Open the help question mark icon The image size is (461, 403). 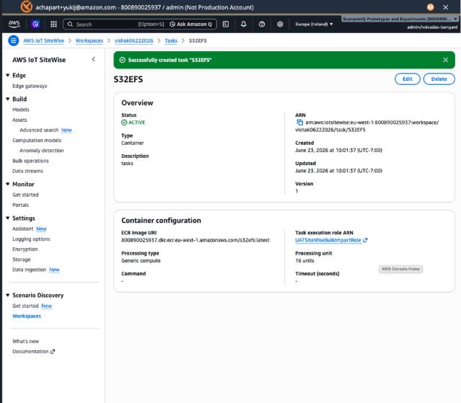(x=262, y=24)
